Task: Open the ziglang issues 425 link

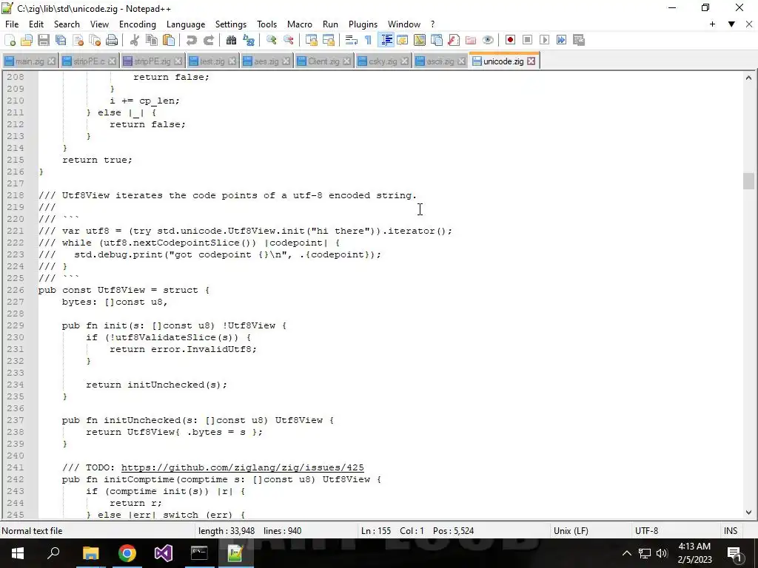Action: [x=242, y=467]
